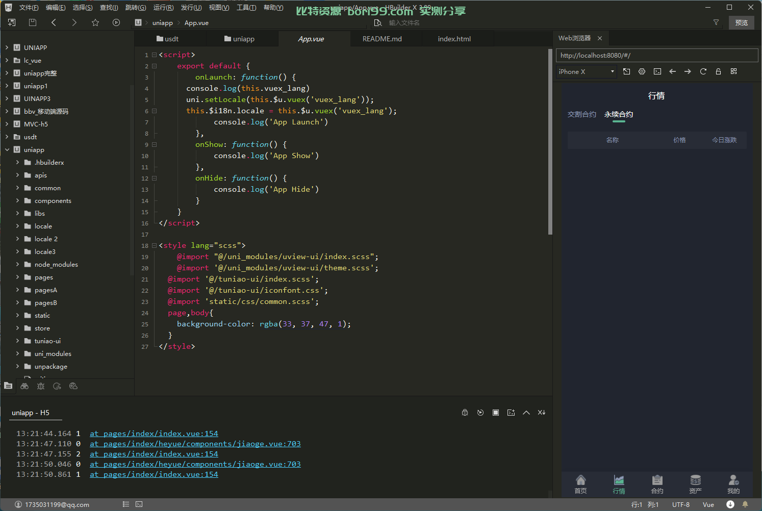Click the Web browser forward arrow
The width and height of the screenshot is (762, 511).
click(x=688, y=71)
